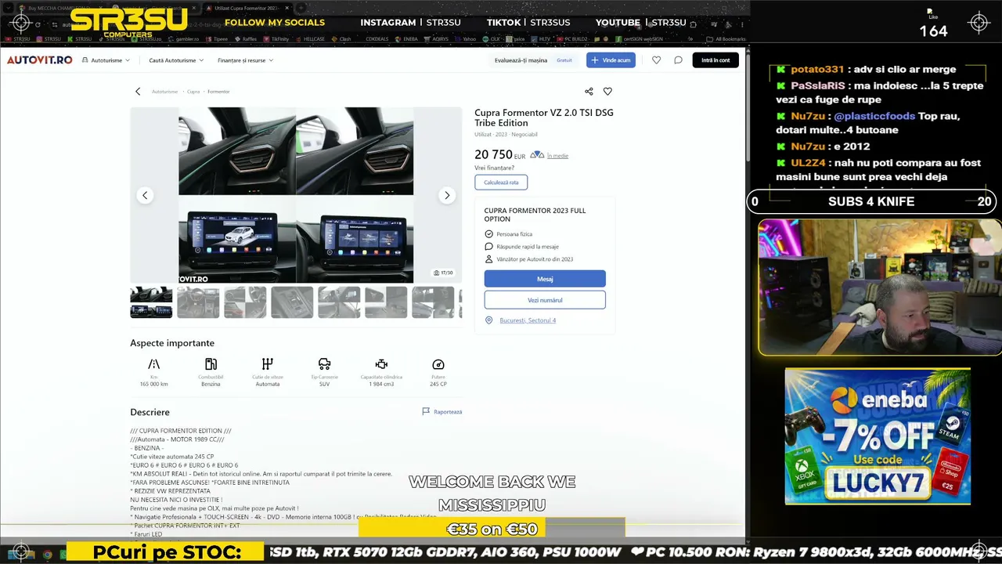1002x564 pixels.
Task: Click the Calculează rata button
Action: (x=501, y=183)
